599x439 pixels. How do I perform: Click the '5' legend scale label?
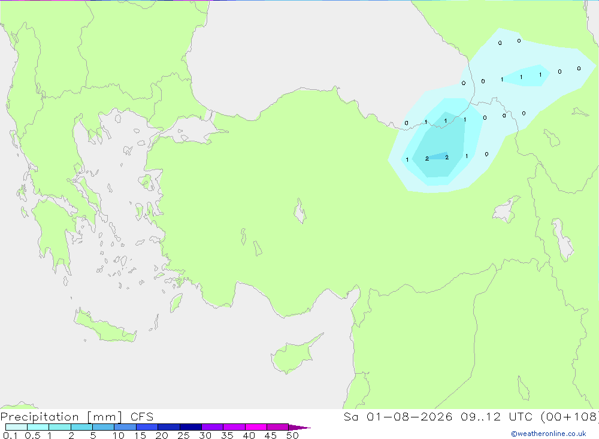(93, 435)
